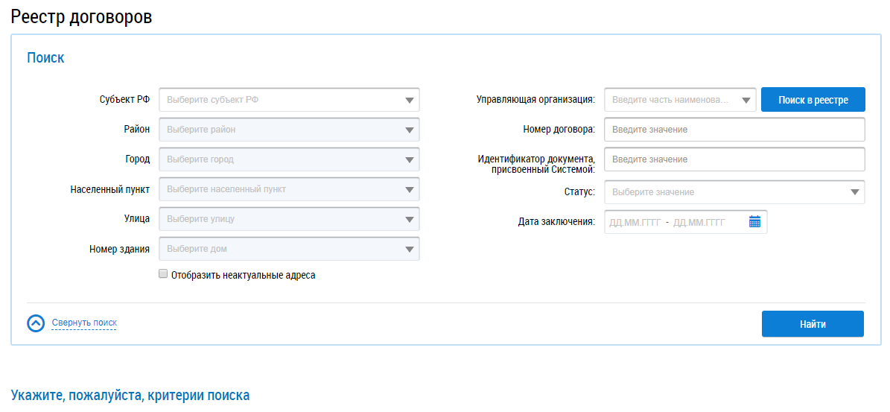
Task: Click the Найти button
Action: click(813, 324)
